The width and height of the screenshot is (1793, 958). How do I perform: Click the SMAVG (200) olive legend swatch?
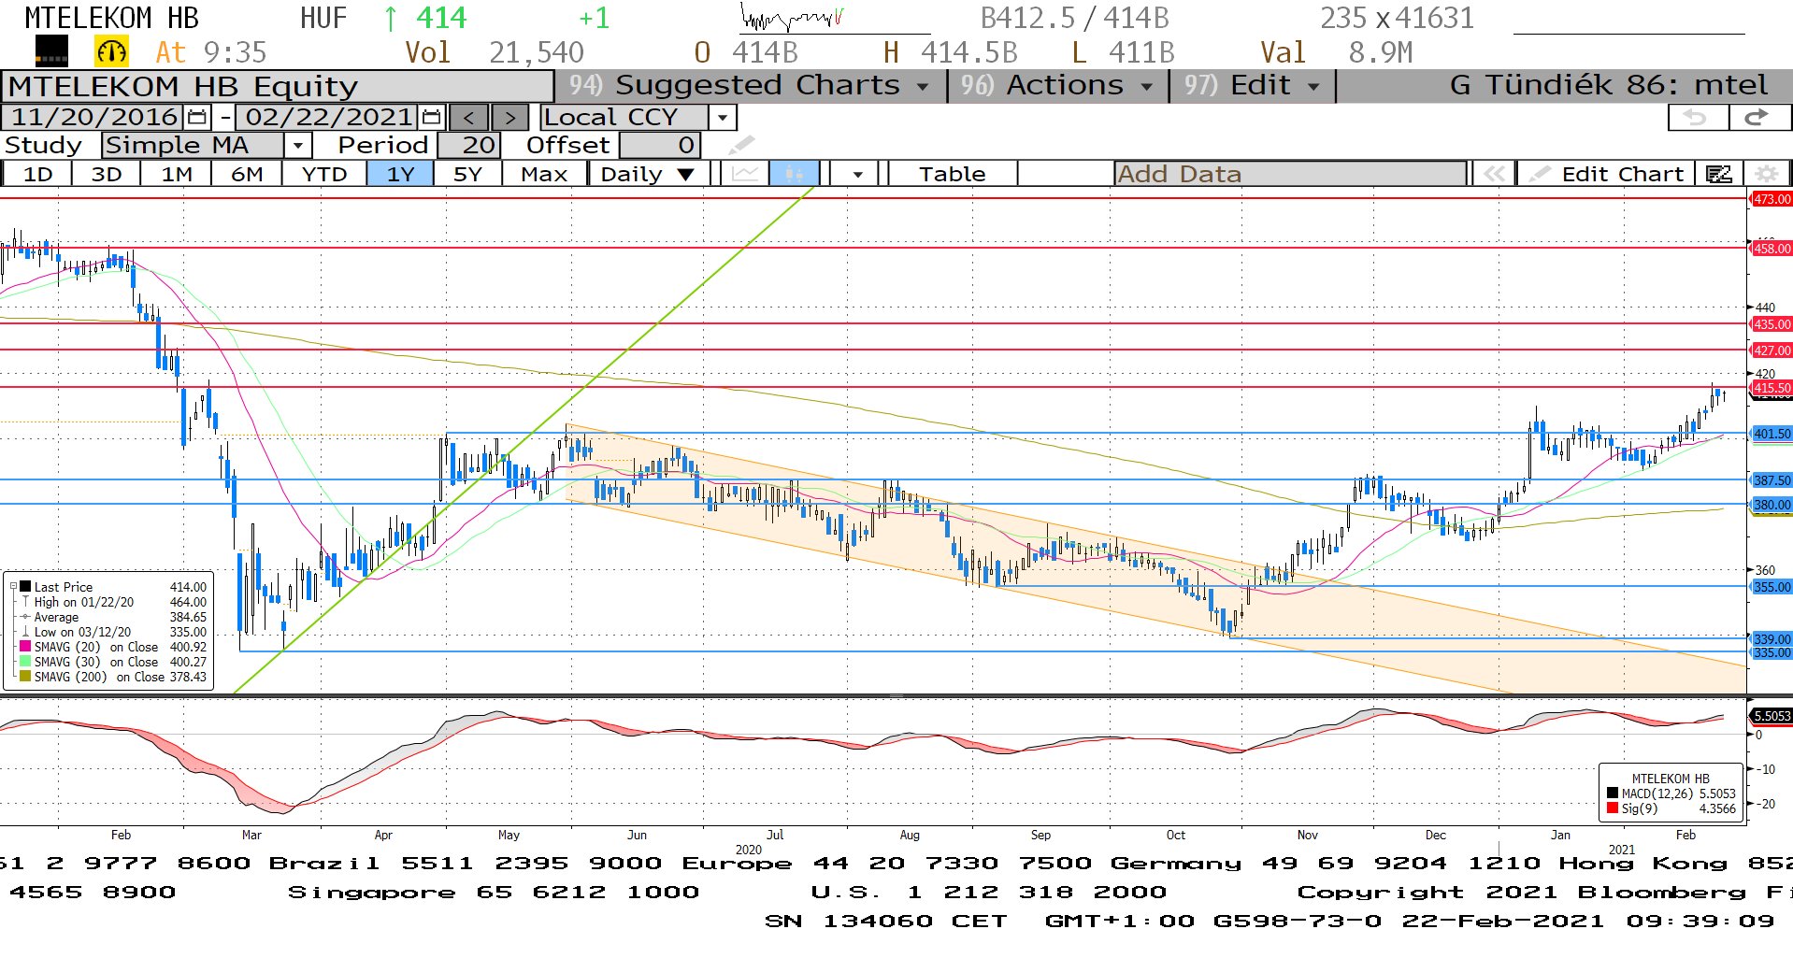(x=25, y=677)
